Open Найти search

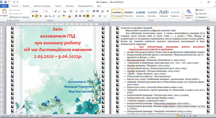coord(200,10)
